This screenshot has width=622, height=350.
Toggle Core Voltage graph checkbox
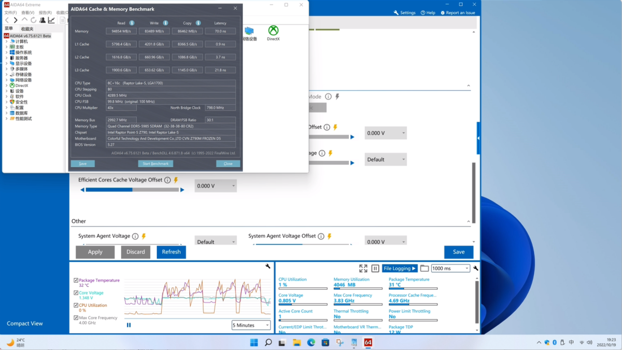76,293
